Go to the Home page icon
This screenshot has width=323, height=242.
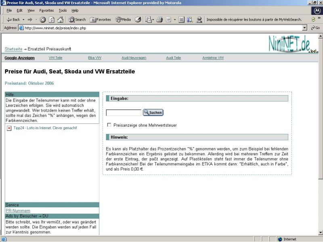point(60,19)
